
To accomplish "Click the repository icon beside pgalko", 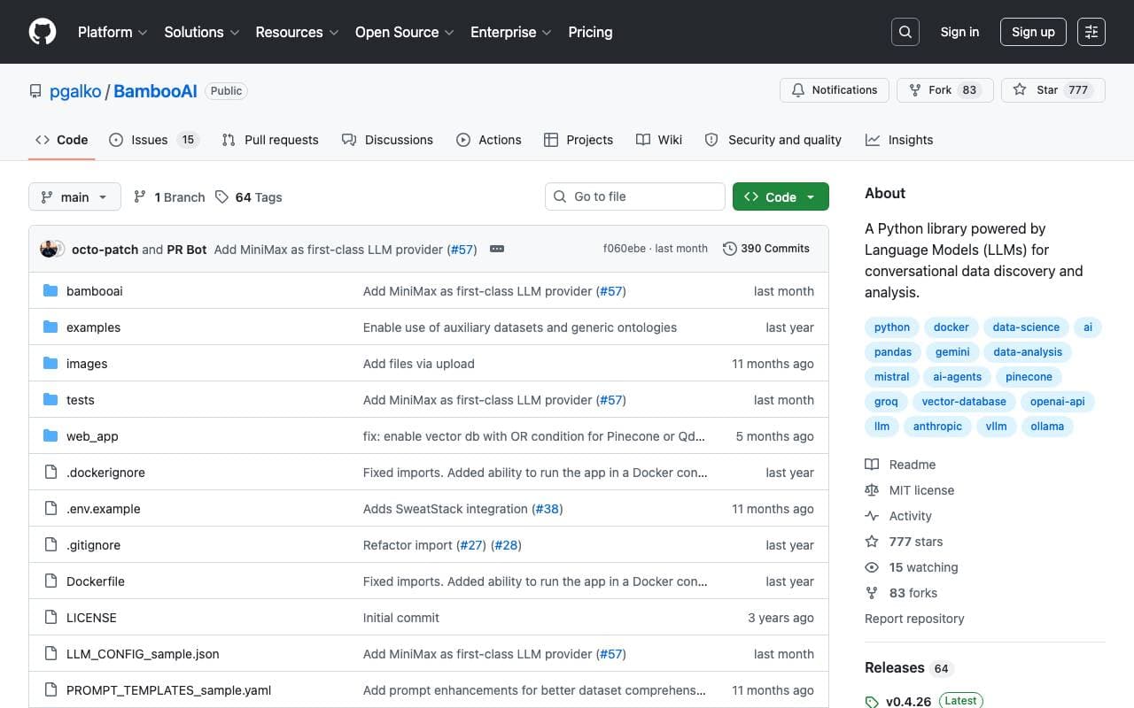I will pos(35,91).
